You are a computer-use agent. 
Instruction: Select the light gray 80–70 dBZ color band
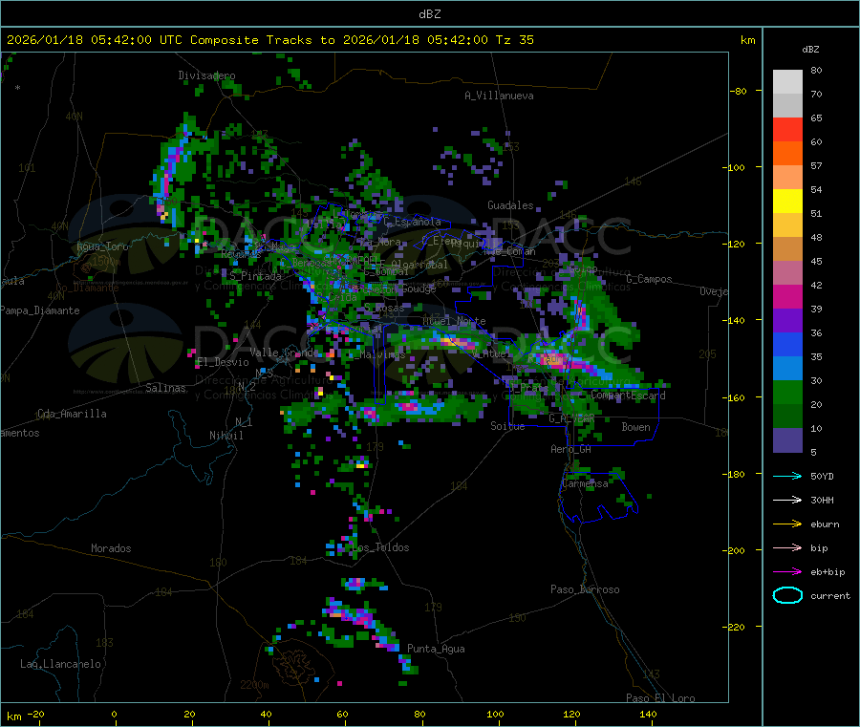click(787, 82)
